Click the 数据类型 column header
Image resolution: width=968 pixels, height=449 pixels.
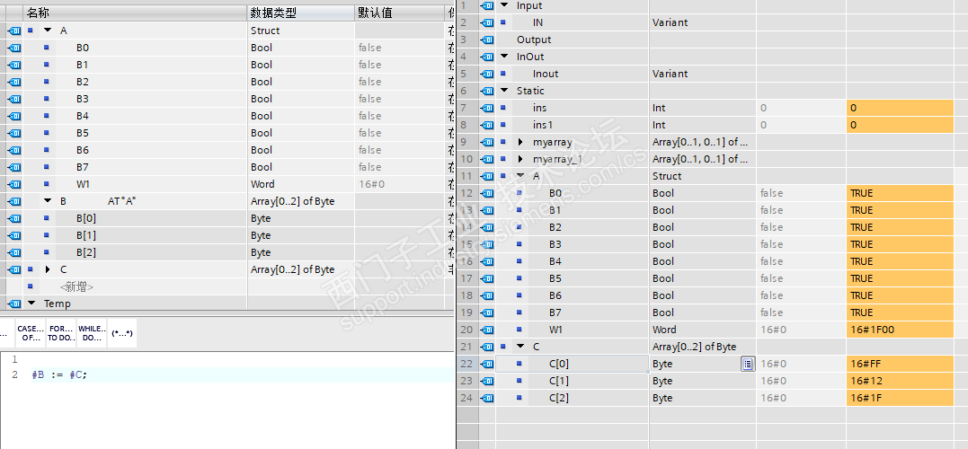tap(301, 13)
